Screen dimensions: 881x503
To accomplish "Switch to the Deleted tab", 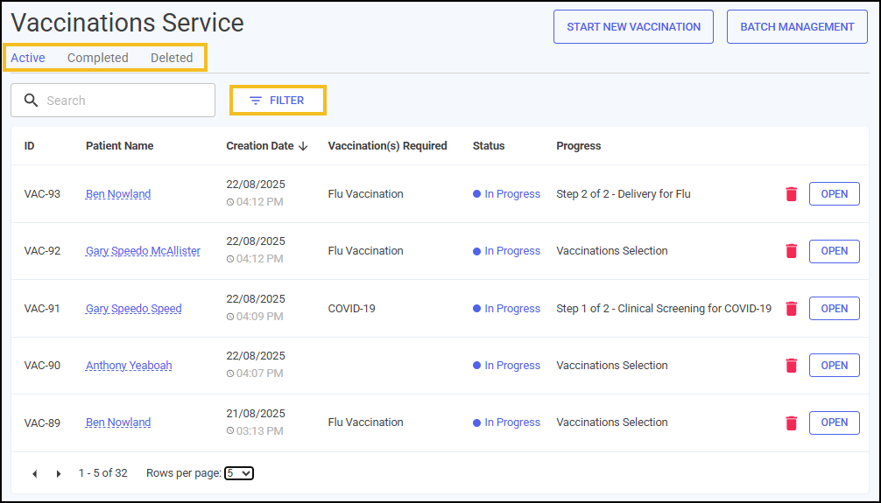I will pos(172,58).
